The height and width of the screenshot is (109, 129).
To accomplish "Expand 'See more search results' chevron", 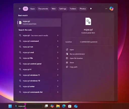I will pyautogui.click(x=58, y=35).
